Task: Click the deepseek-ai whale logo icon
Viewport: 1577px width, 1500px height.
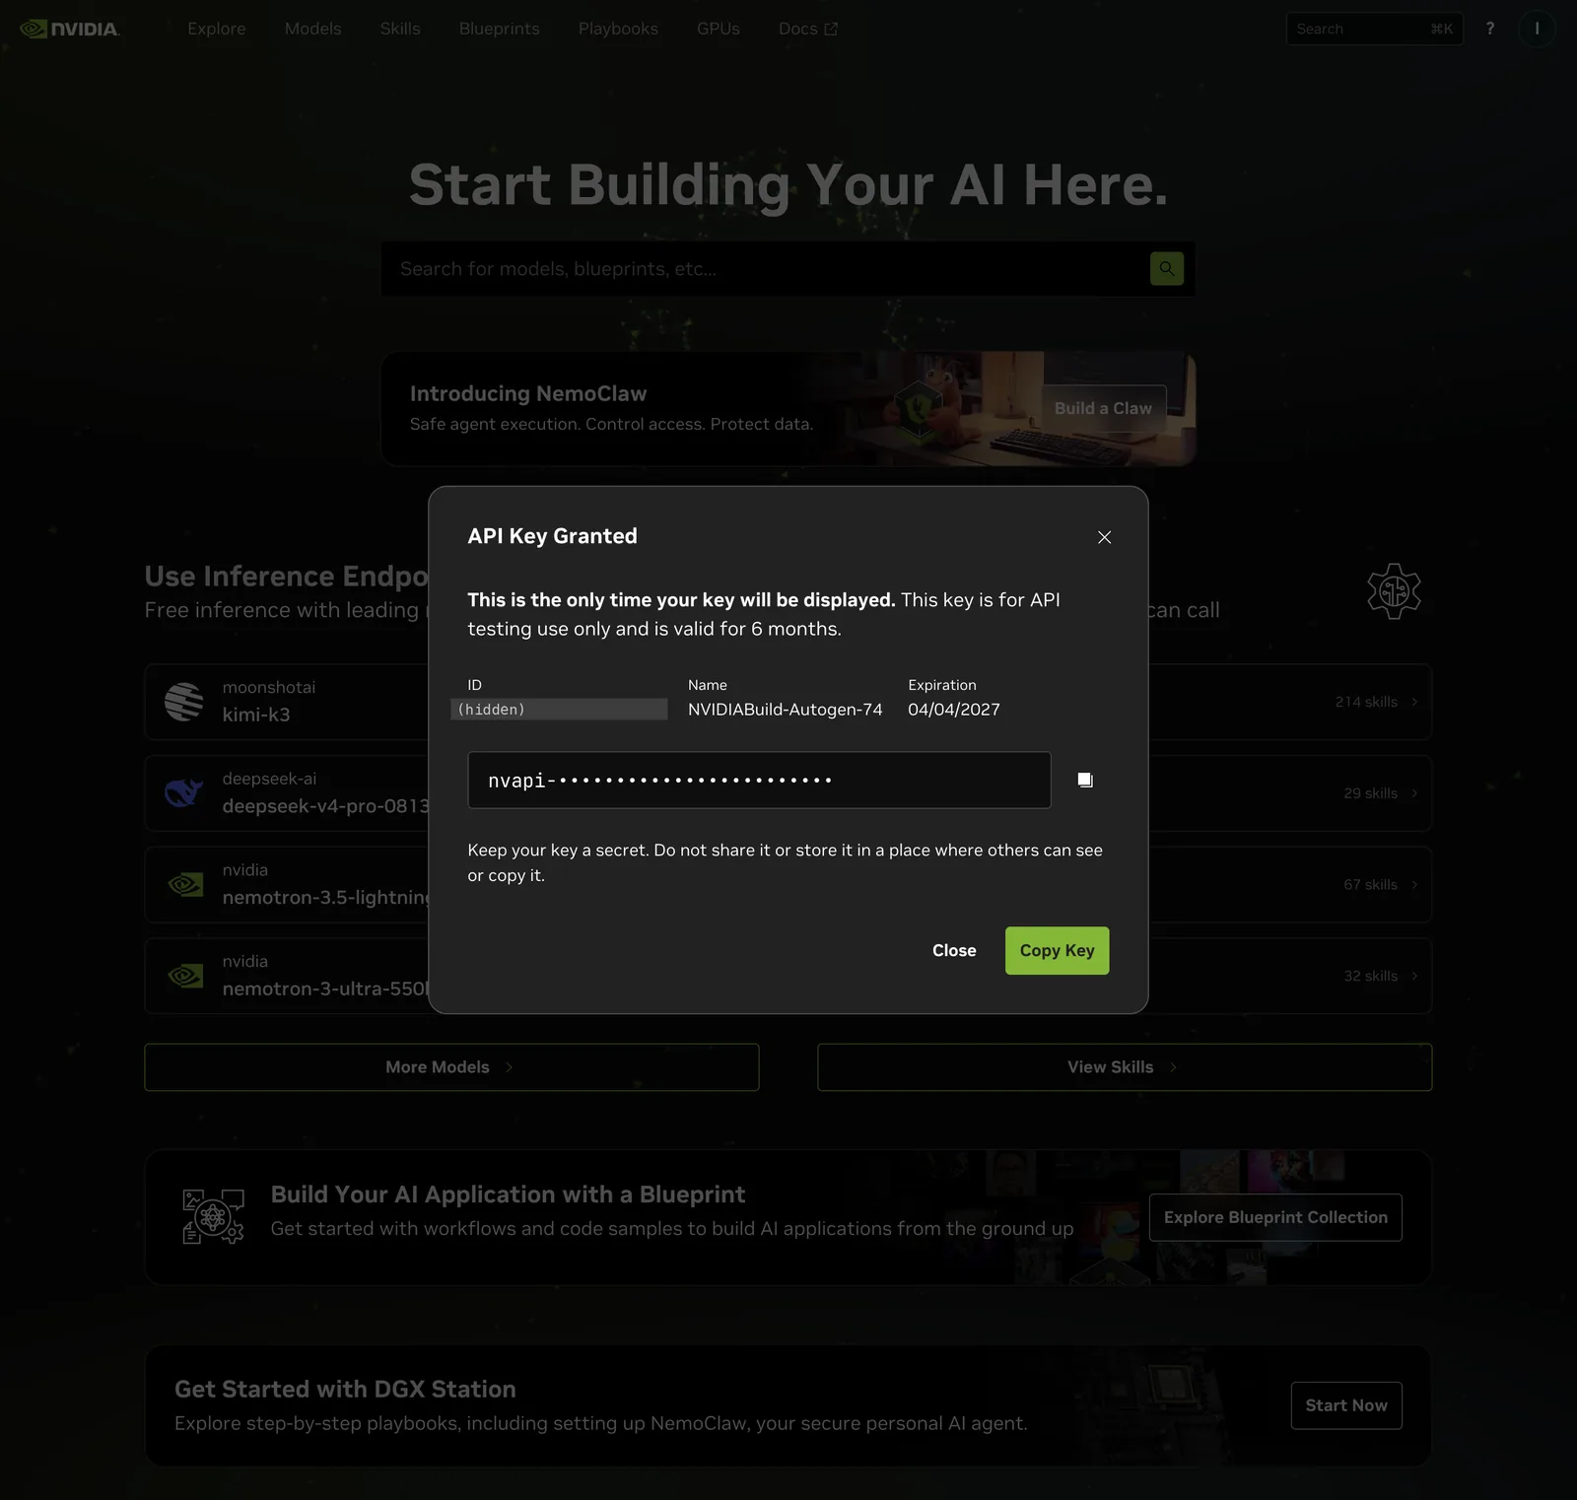Action: click(x=184, y=792)
